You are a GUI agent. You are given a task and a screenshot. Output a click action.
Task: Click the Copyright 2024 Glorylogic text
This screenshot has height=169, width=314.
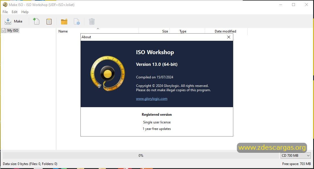[172, 86]
